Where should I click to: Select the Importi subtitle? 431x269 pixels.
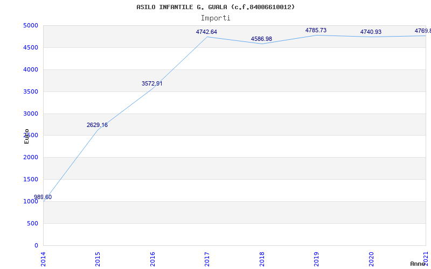tap(215, 18)
